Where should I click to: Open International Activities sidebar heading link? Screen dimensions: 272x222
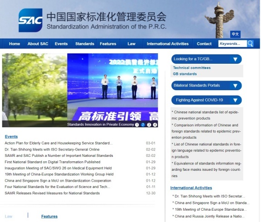point(191,188)
